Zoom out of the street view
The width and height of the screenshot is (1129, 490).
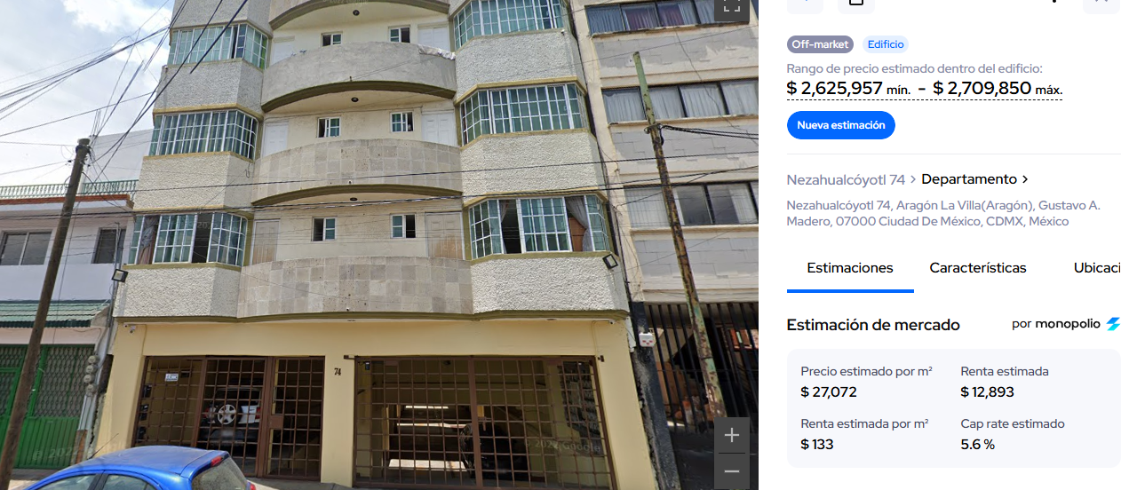732,471
